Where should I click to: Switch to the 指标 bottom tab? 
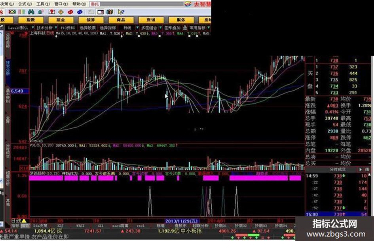click(x=15, y=226)
